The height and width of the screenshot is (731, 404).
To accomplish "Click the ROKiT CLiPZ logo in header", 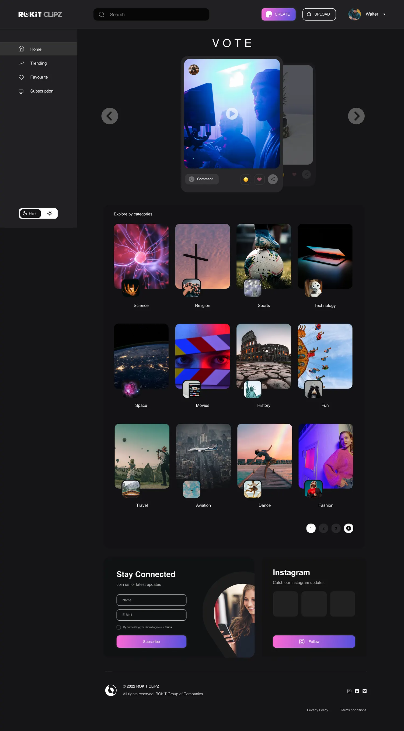I will tap(40, 15).
